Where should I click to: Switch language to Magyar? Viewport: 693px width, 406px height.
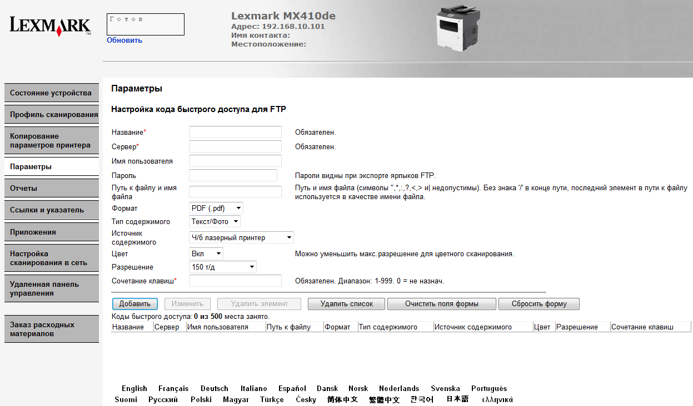click(x=236, y=399)
